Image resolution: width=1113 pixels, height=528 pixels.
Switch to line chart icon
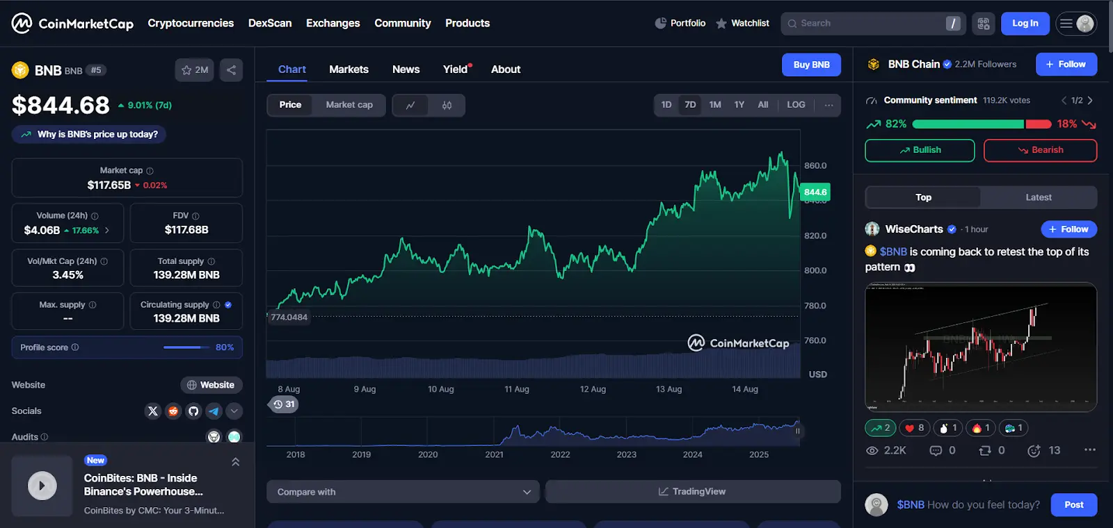(410, 105)
